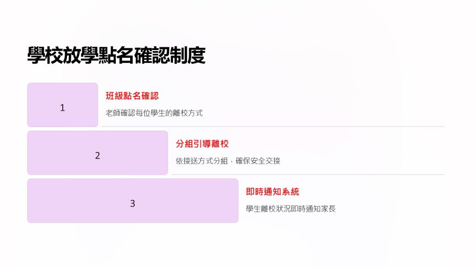476x267 pixels.
Task: Click the slide title 學校放學點名確認制度
Action: tap(116, 56)
